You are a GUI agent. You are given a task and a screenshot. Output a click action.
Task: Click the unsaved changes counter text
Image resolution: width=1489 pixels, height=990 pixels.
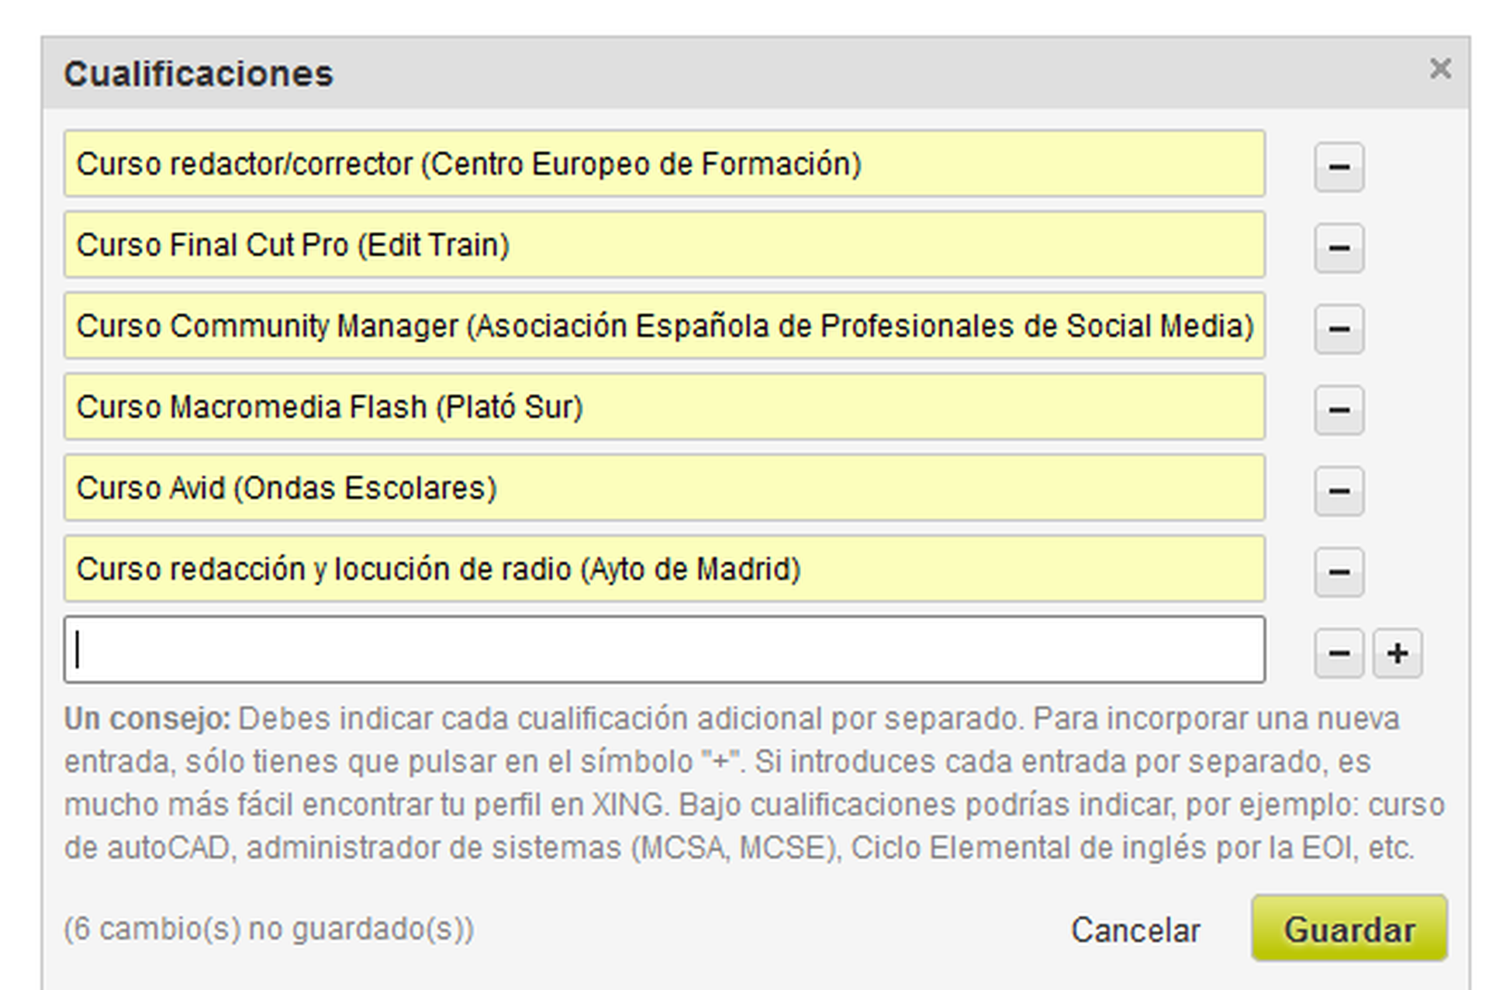coord(268,928)
